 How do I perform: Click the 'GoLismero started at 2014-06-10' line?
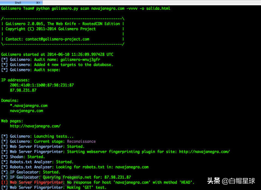pyautogui.click(x=57, y=54)
